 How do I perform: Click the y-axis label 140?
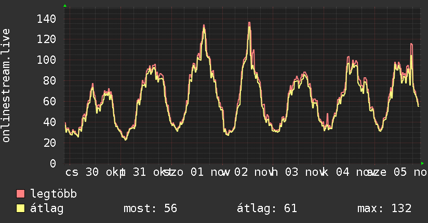(x=46, y=19)
